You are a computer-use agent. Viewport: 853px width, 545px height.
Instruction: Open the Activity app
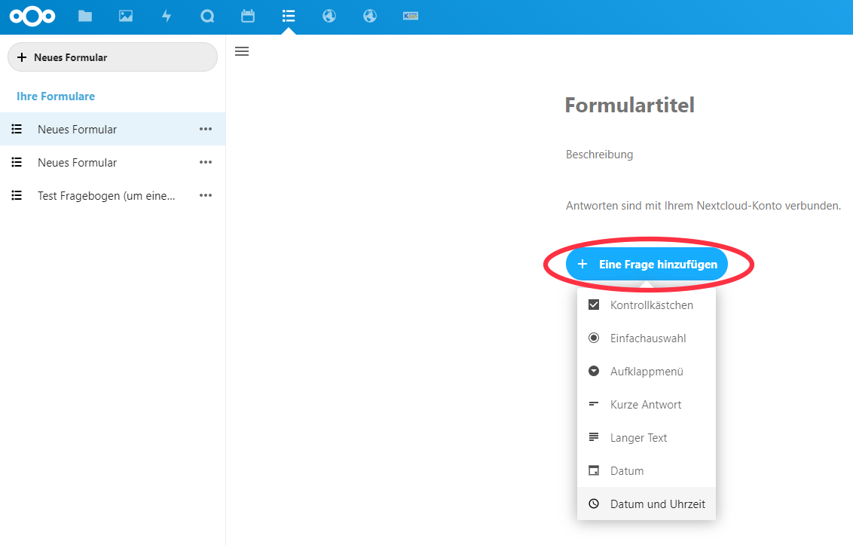(166, 15)
